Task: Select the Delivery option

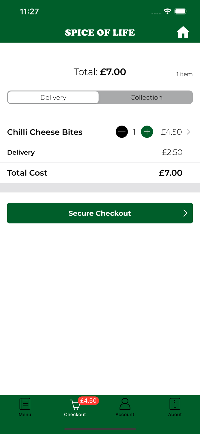Action: 53,97
